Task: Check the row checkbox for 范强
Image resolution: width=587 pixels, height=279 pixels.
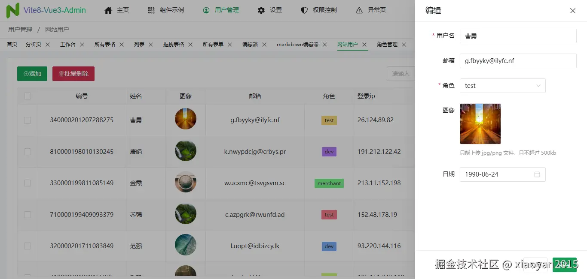Action: 28,246
